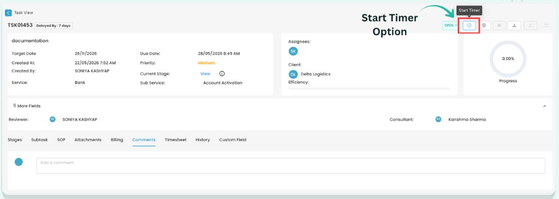Switch to the Subtask tab
The width and height of the screenshot is (559, 199).
[x=39, y=140]
